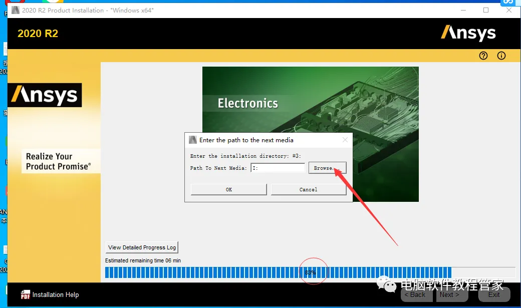521x308 pixels.
Task: Open the info circle icon
Action: 501,56
